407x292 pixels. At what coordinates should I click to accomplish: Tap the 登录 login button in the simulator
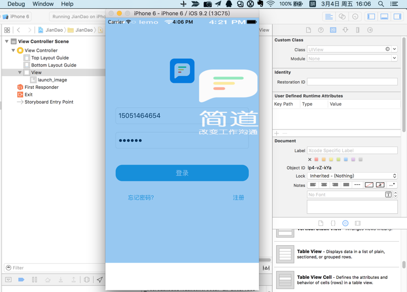[182, 173]
